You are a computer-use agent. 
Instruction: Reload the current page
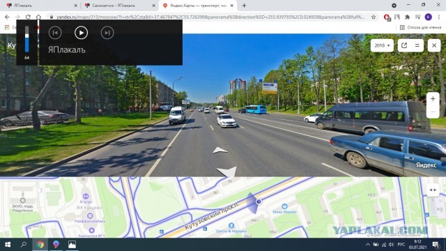28,17
